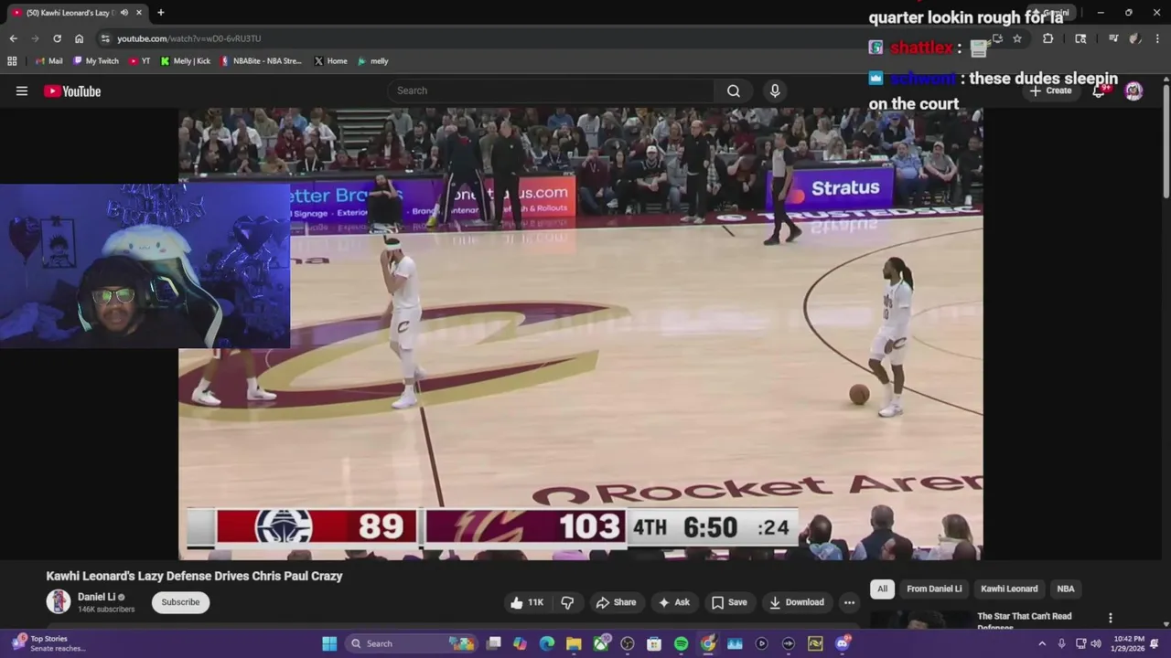
Task: Open YouTube notifications bell
Action: coord(1099,90)
